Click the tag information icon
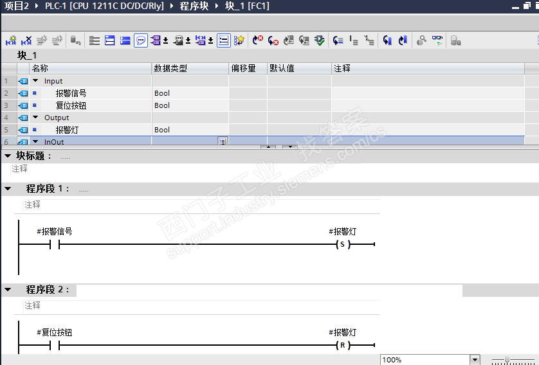Screen dimensions: 539x365 click(201, 40)
